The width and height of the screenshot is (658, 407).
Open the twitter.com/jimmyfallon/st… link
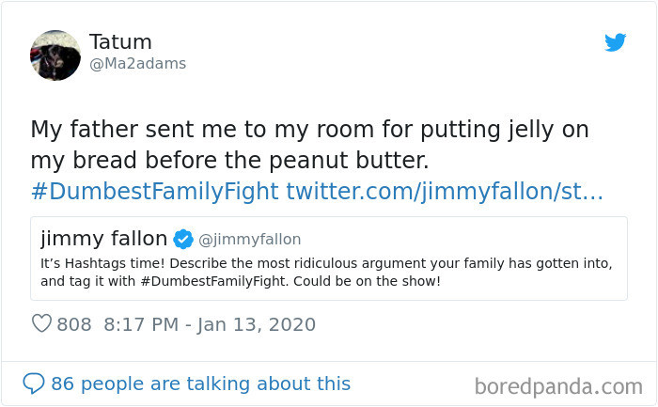point(444,192)
